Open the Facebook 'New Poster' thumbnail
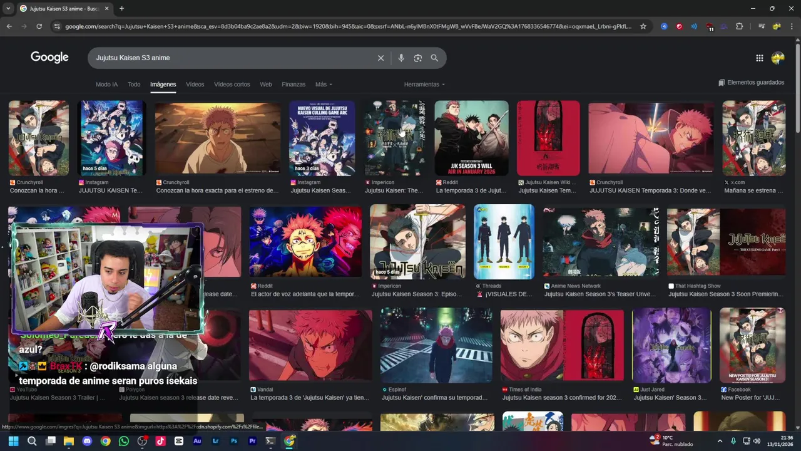The height and width of the screenshot is (451, 801). click(x=752, y=345)
